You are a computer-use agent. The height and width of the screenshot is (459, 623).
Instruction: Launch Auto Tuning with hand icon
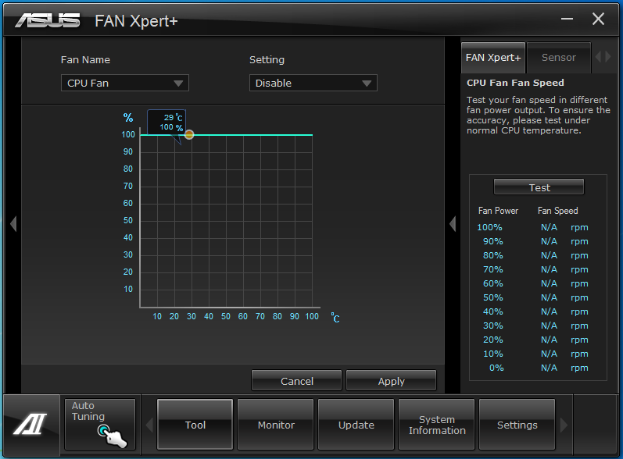point(100,424)
